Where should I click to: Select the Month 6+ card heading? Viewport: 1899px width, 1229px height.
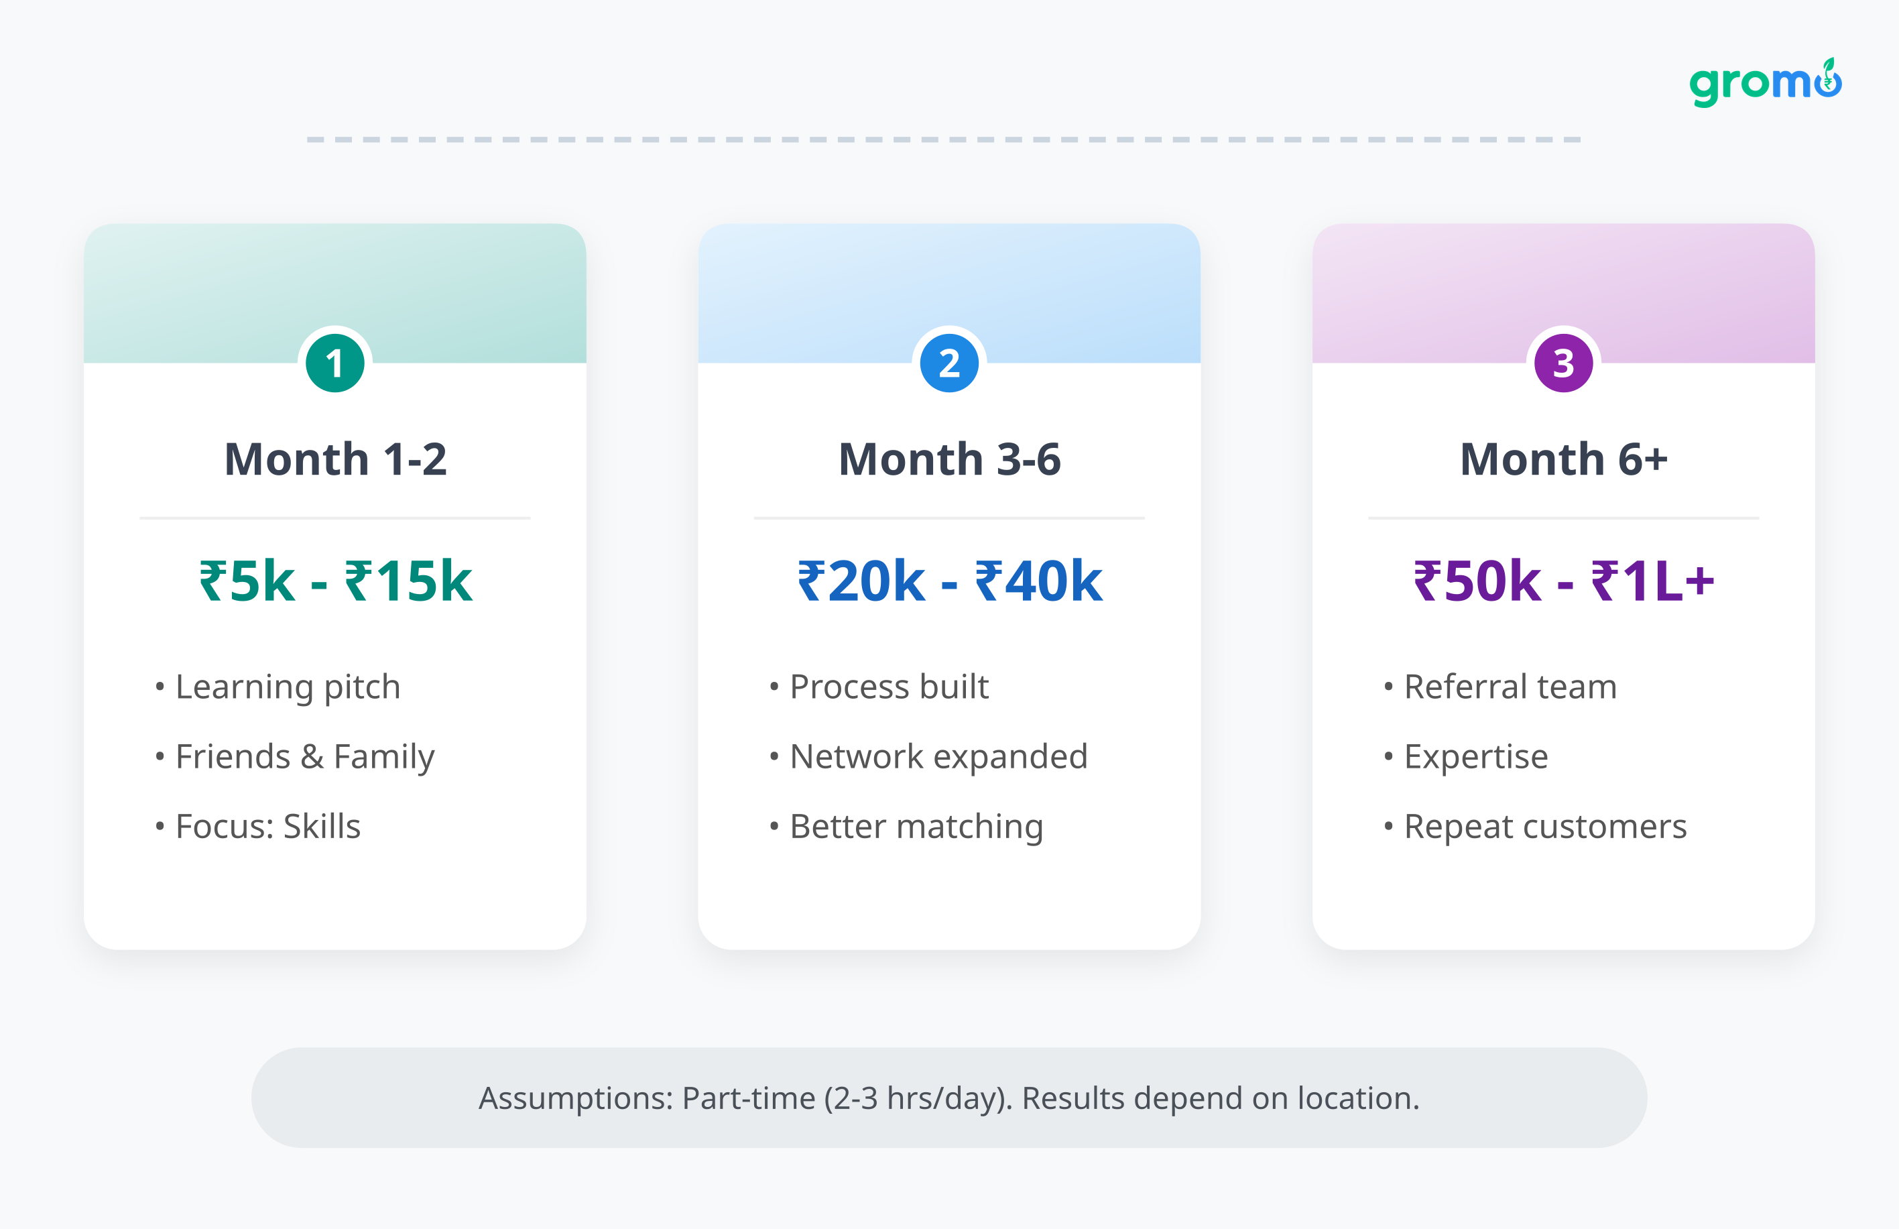[1563, 459]
